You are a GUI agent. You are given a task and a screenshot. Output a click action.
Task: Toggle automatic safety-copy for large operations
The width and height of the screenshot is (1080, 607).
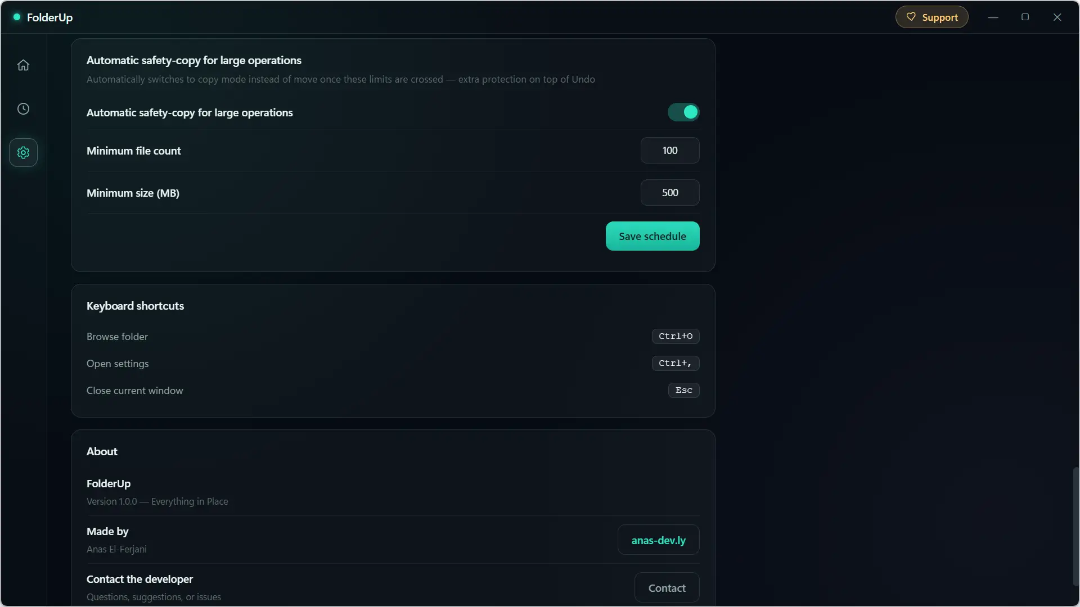[683, 112]
